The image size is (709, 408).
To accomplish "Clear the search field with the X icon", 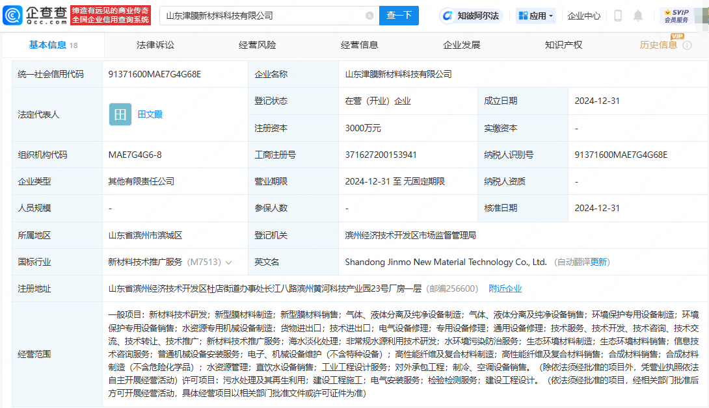I will (x=369, y=16).
